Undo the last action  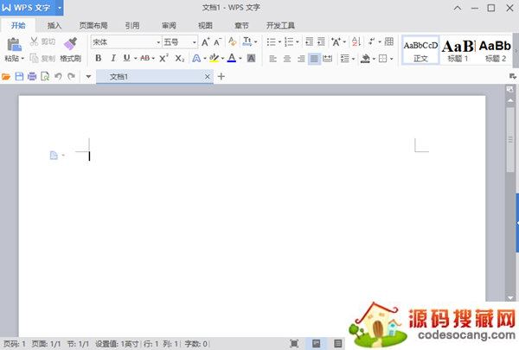(x=58, y=77)
